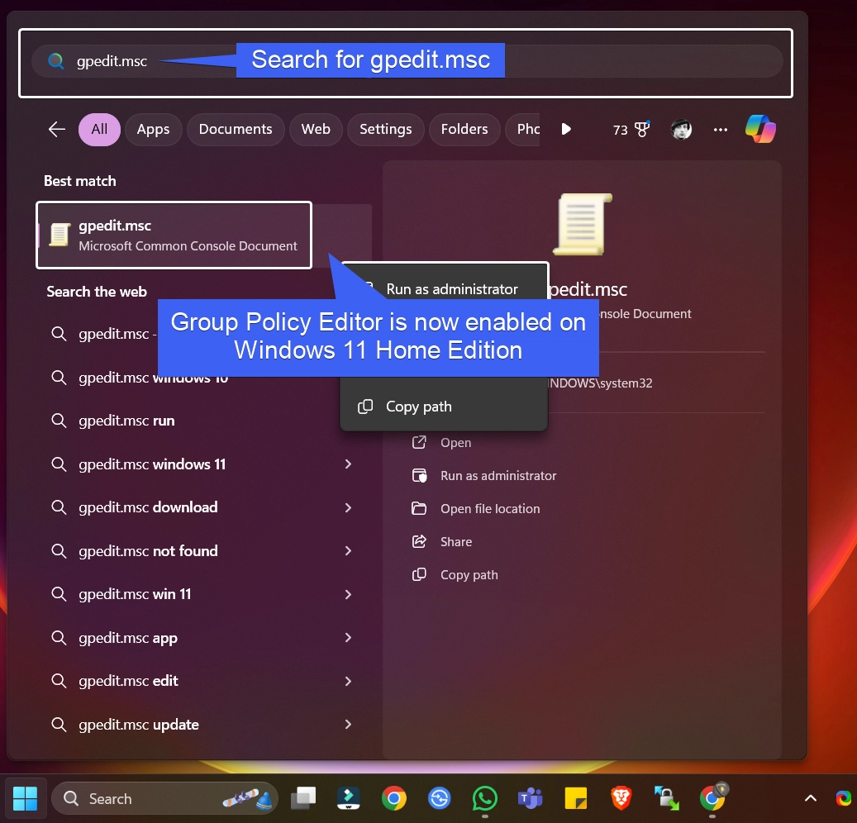Screen dimensions: 857x823
Task: Show hidden system tray icons
Action: click(811, 799)
